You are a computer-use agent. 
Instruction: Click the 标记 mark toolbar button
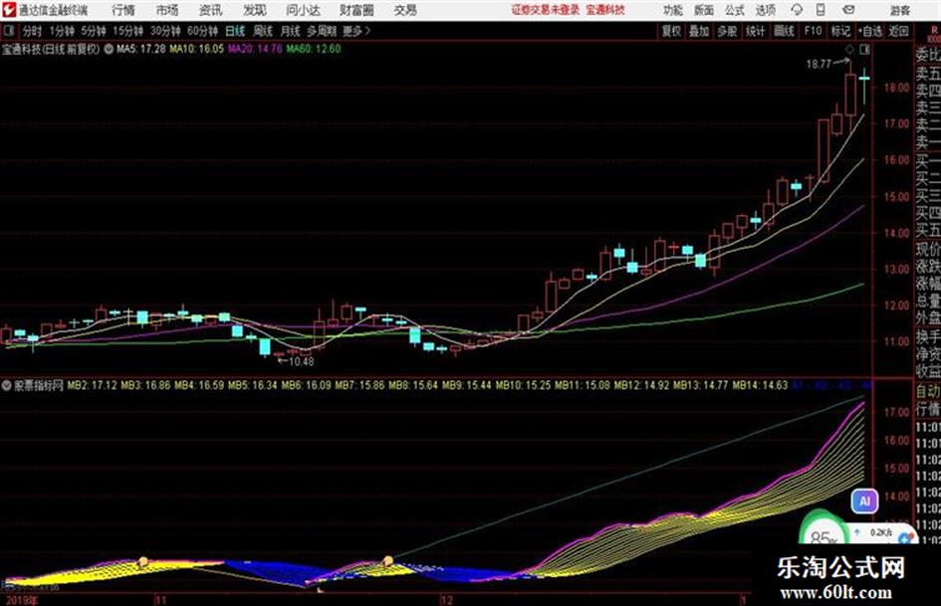840,31
